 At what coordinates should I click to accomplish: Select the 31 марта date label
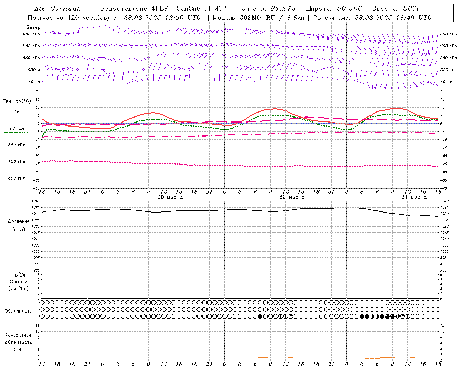[x=414, y=197]
